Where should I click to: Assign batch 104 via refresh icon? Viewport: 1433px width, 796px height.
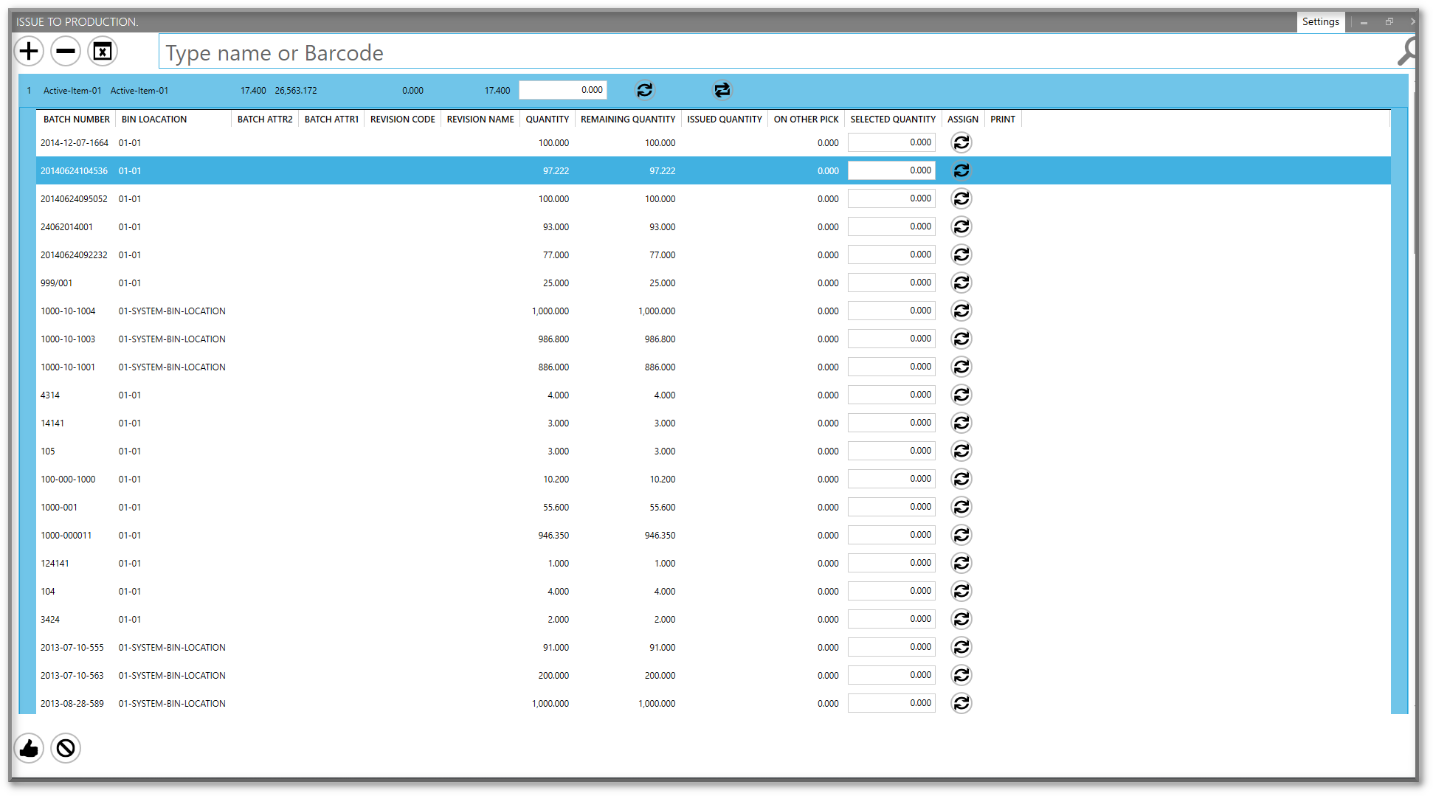[x=961, y=591]
